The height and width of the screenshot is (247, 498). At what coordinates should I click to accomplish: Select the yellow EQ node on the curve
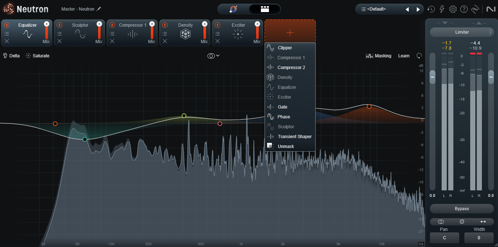pos(184,116)
